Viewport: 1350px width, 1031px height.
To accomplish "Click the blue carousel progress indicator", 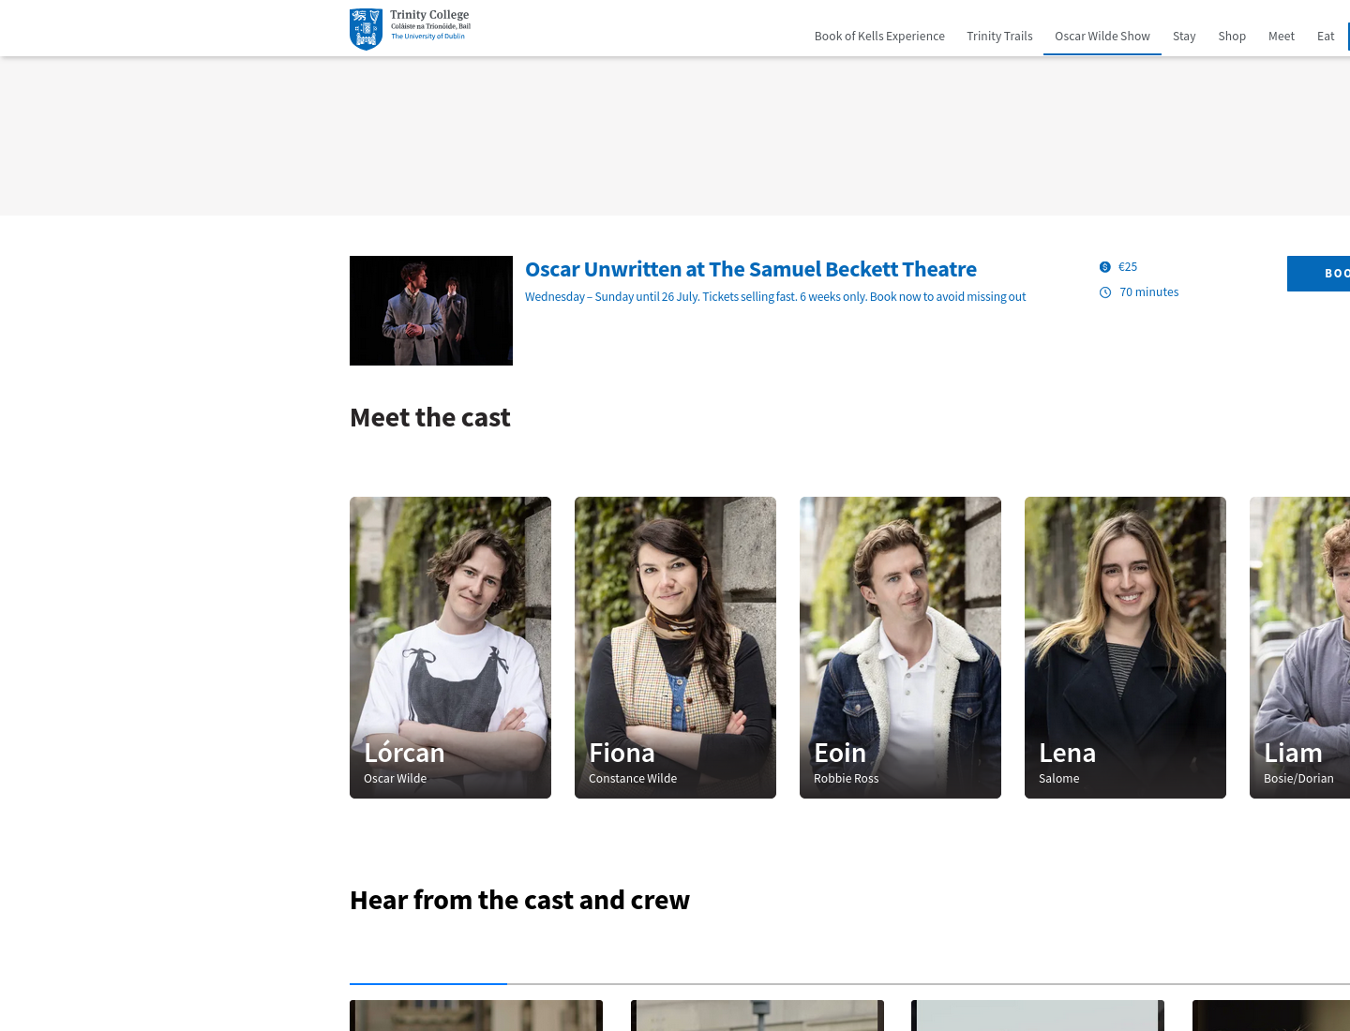I will click(428, 984).
